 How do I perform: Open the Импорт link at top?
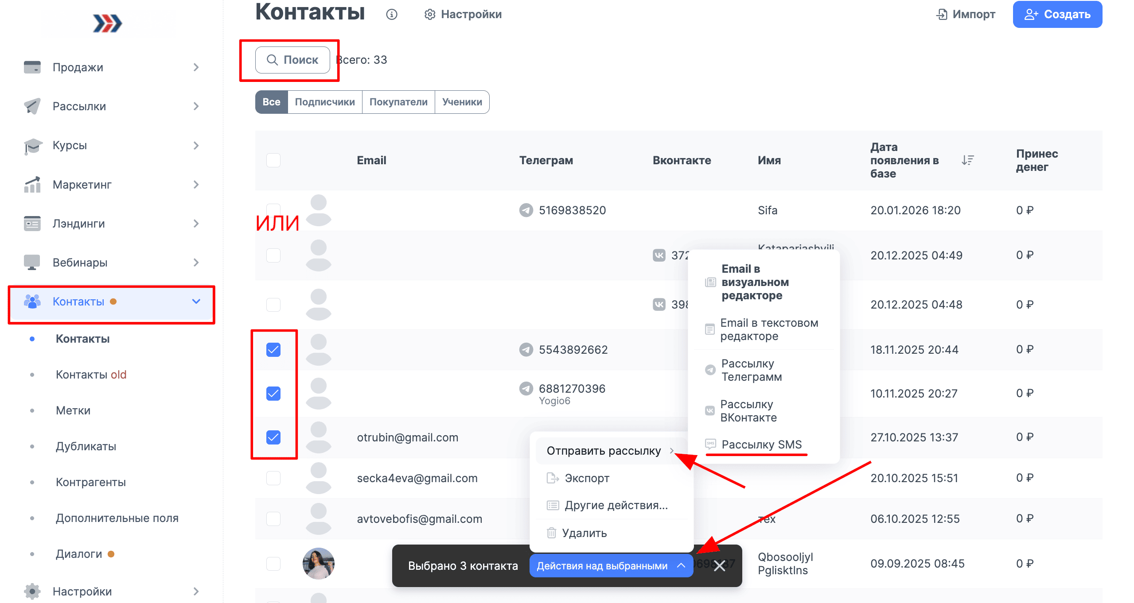coord(966,15)
